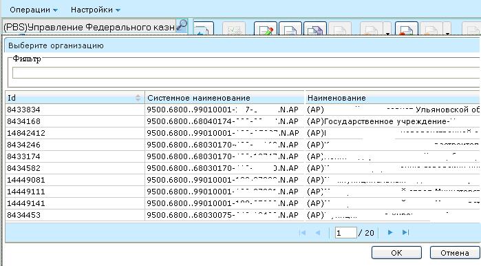Go to the next page of organizations
Viewport: 481px width, 266px height.
coord(390,232)
